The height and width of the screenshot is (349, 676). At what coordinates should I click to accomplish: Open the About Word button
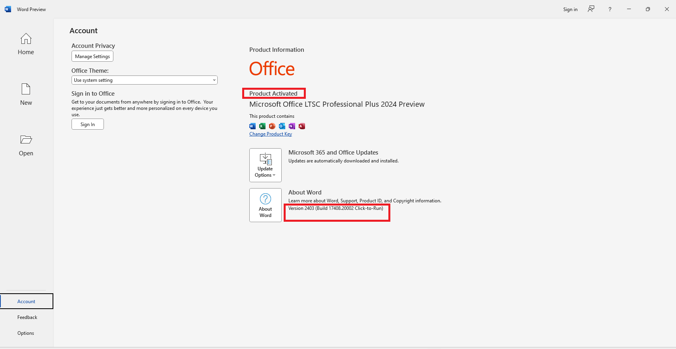coord(266,205)
